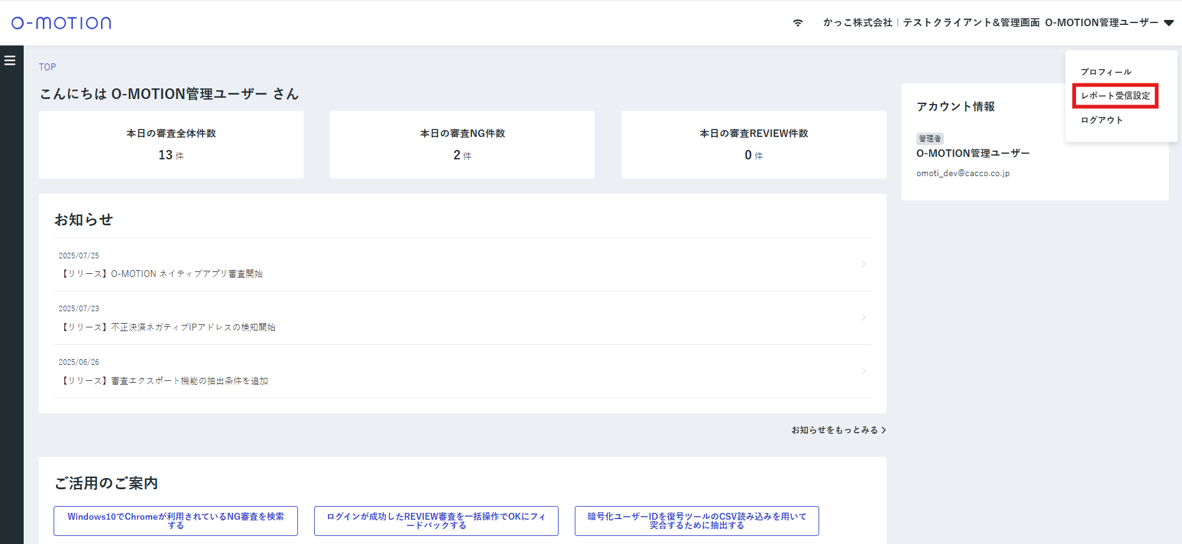
Task: Open the hamburger sidebar menu
Action: (10, 60)
